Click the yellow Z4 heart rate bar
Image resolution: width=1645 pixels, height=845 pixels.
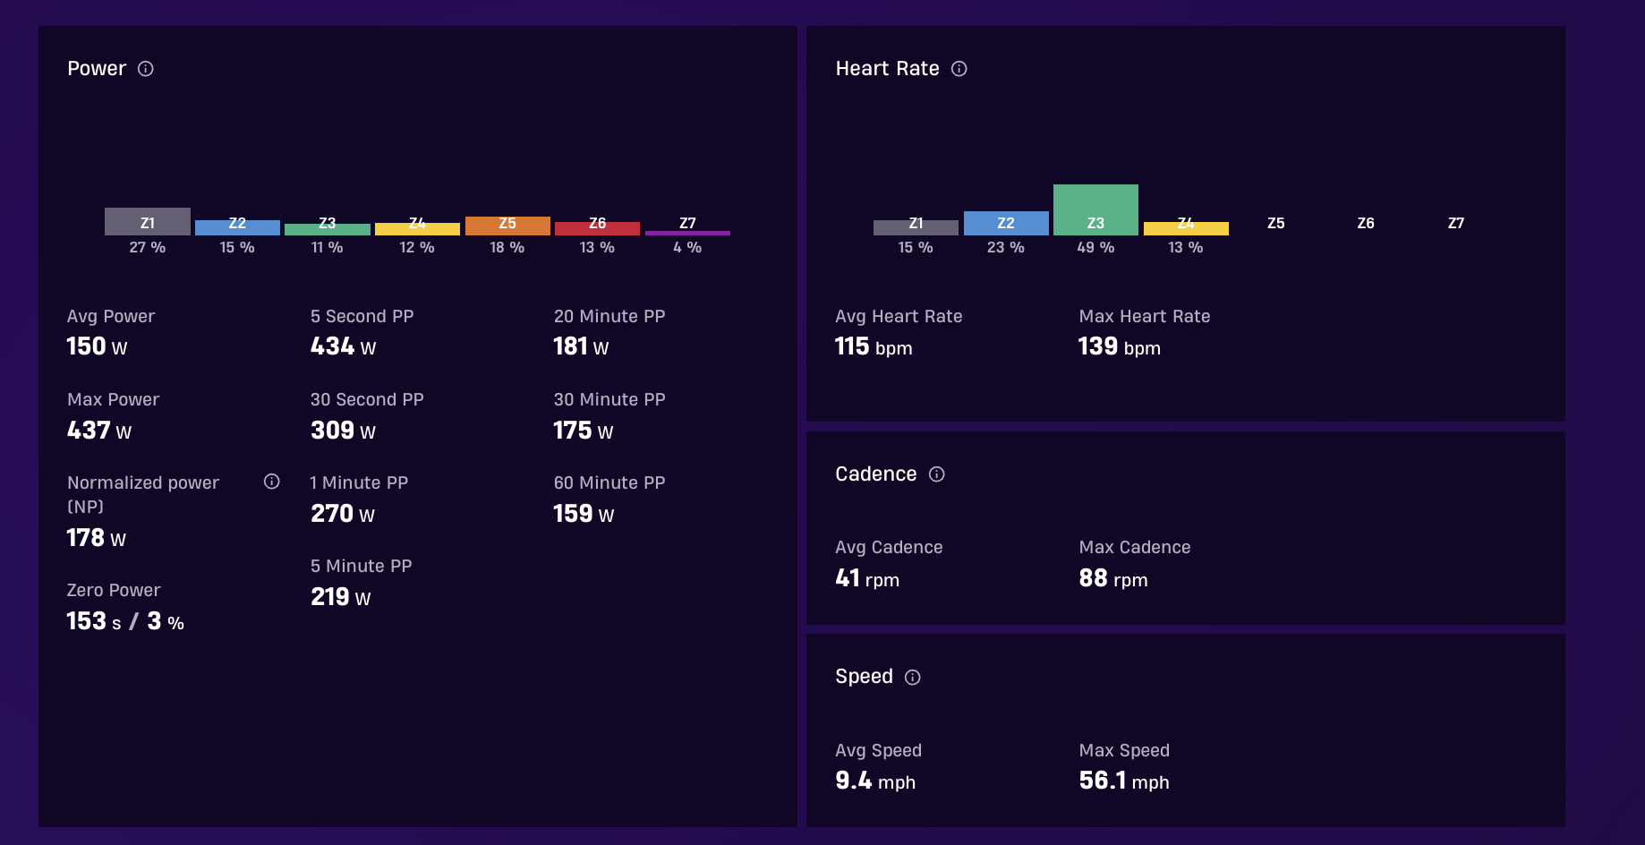tap(1186, 228)
